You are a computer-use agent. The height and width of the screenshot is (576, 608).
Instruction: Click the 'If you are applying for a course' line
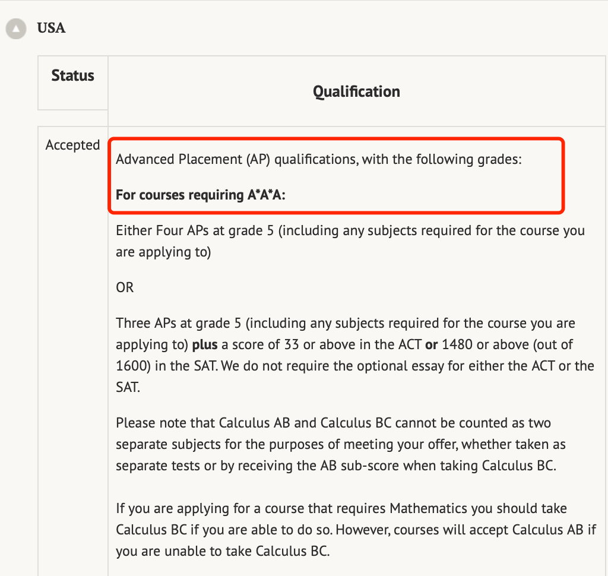tap(341, 508)
